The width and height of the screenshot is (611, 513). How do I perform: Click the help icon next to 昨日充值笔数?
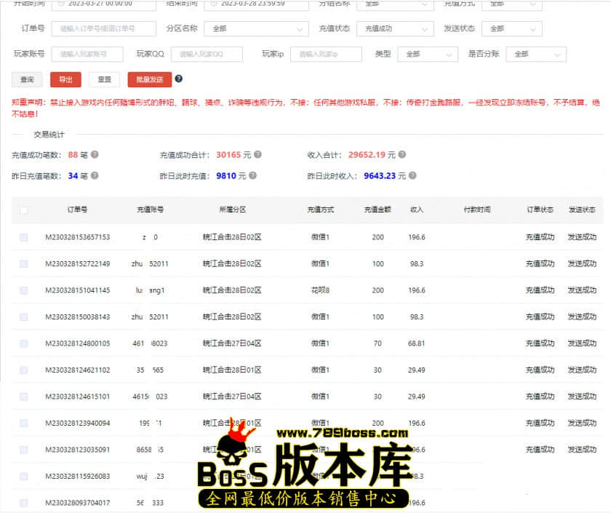tap(95, 175)
